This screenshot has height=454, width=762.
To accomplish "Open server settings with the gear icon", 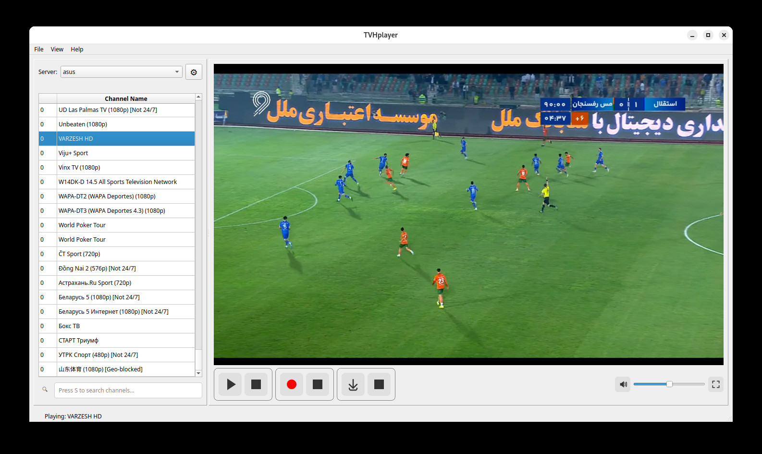I will coord(194,72).
